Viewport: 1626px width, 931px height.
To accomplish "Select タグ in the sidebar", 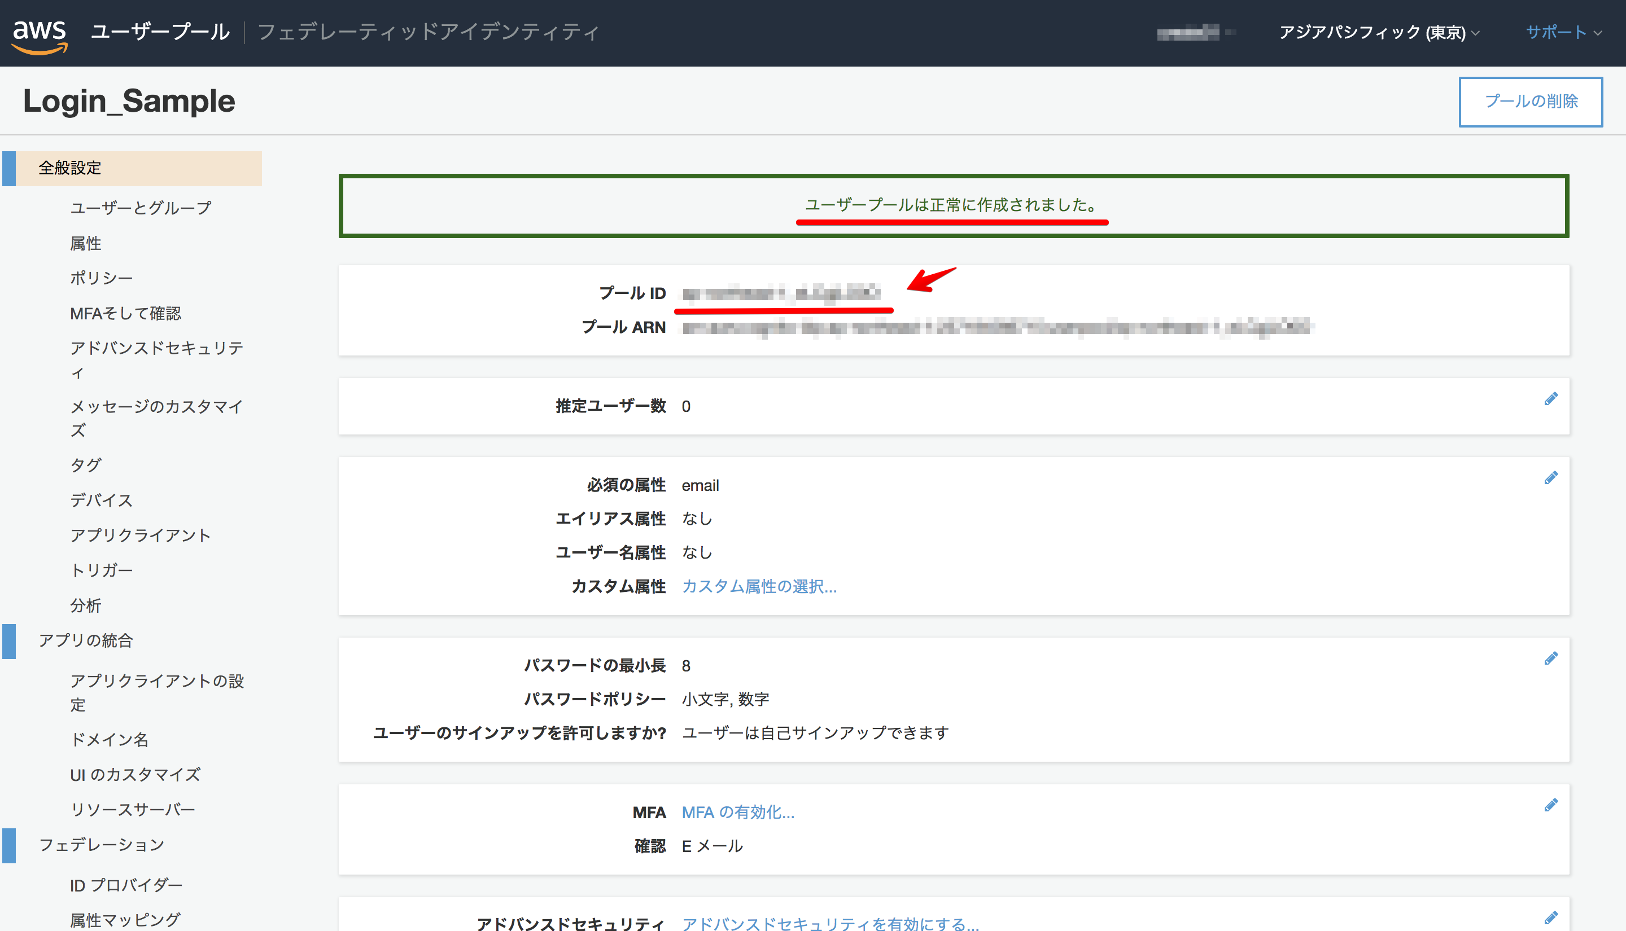I will click(86, 465).
